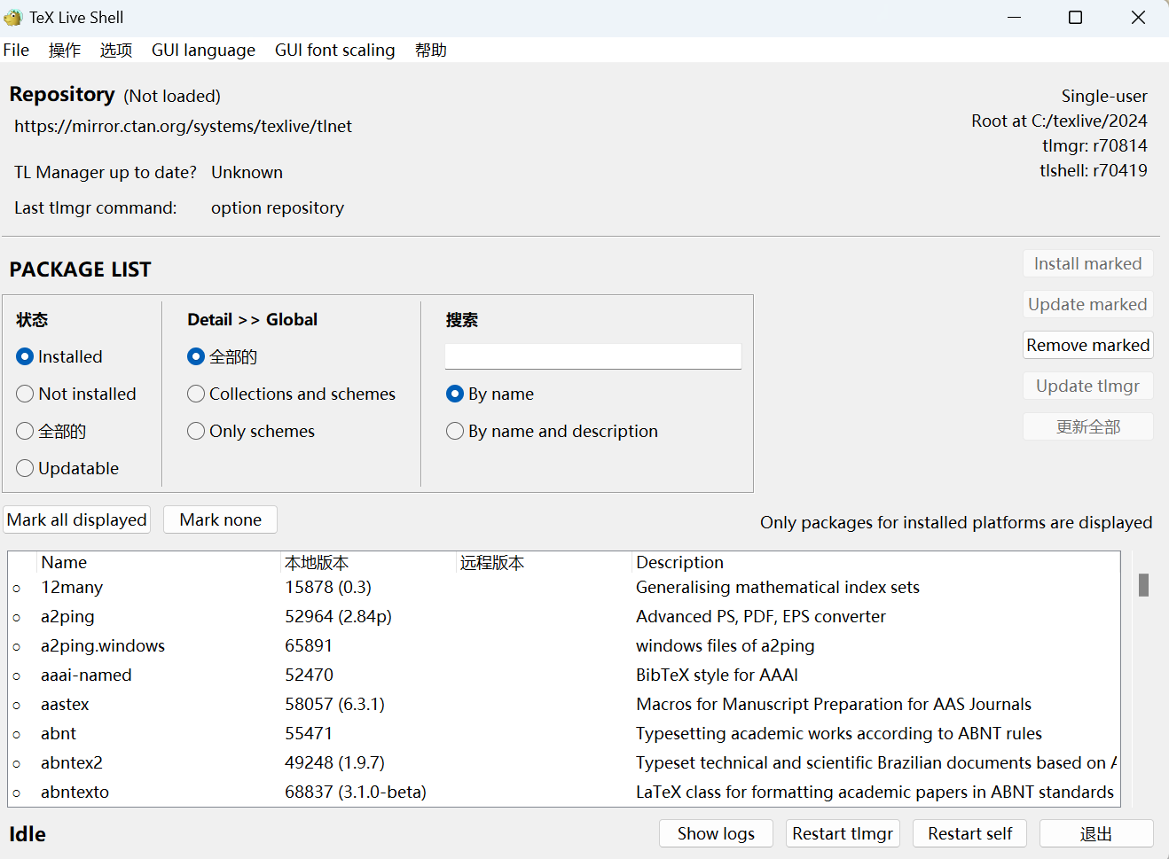Open the File menu
This screenshot has height=859, width=1169.
(16, 50)
